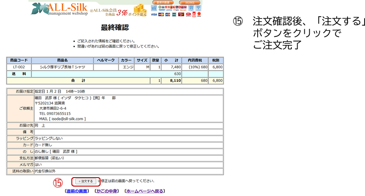The height and width of the screenshot is (196, 365).
Task: Click the address line 大津市瀬田2-6-4
Action: (x=53, y=108)
